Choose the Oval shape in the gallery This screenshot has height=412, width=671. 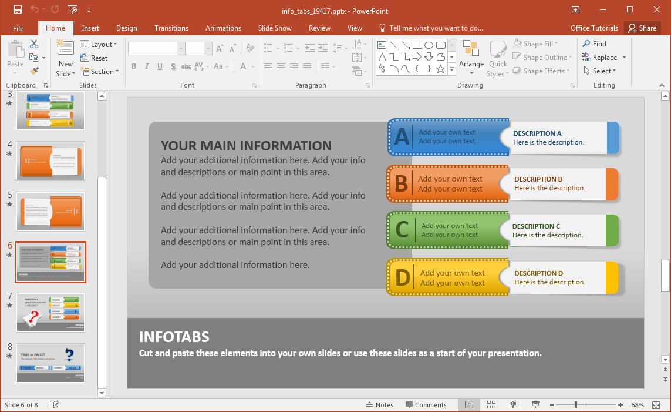(429, 44)
